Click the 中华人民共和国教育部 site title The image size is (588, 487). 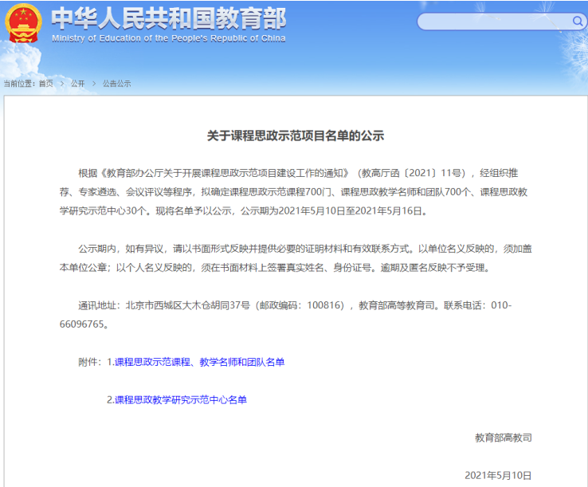coord(169,18)
